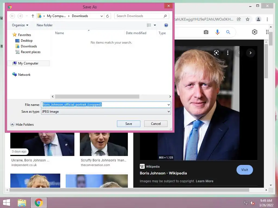Click the search magnifier in Search Downloads

[165, 16]
